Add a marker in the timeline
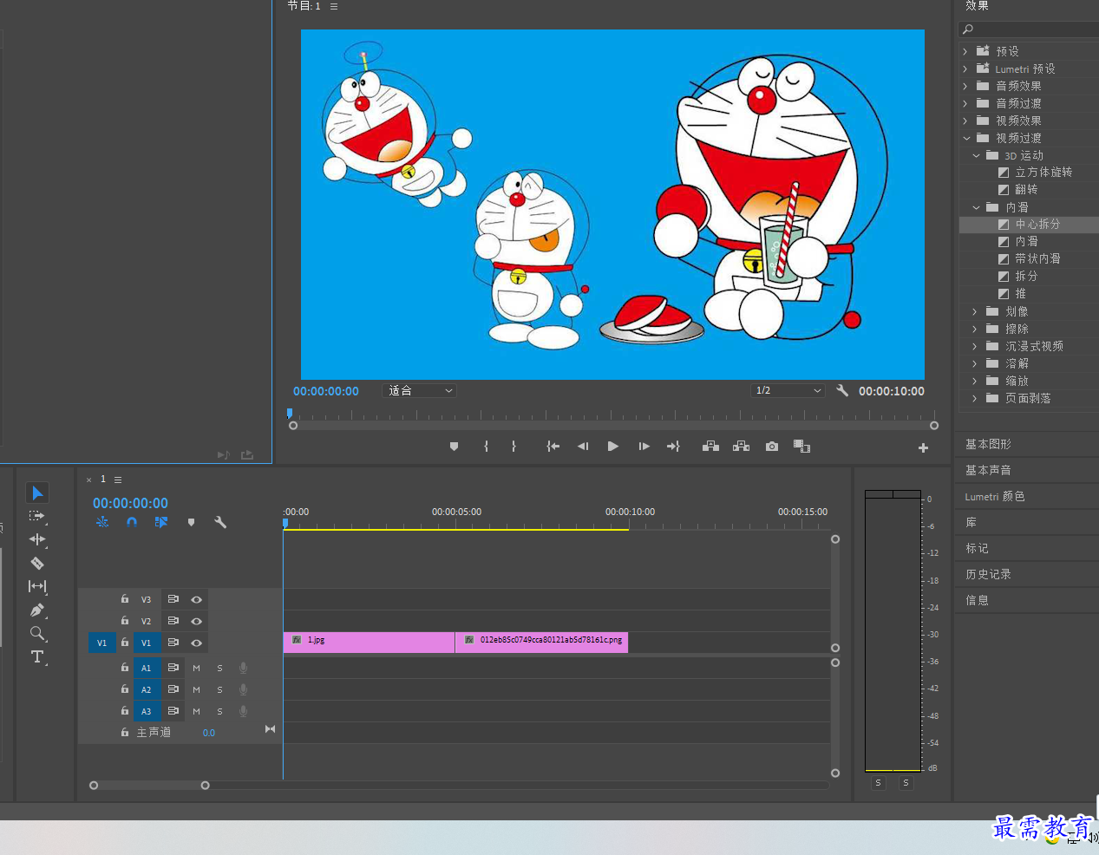 [x=191, y=522]
